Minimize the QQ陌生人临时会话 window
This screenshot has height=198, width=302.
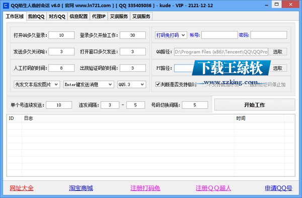pyautogui.click(x=267, y=5)
